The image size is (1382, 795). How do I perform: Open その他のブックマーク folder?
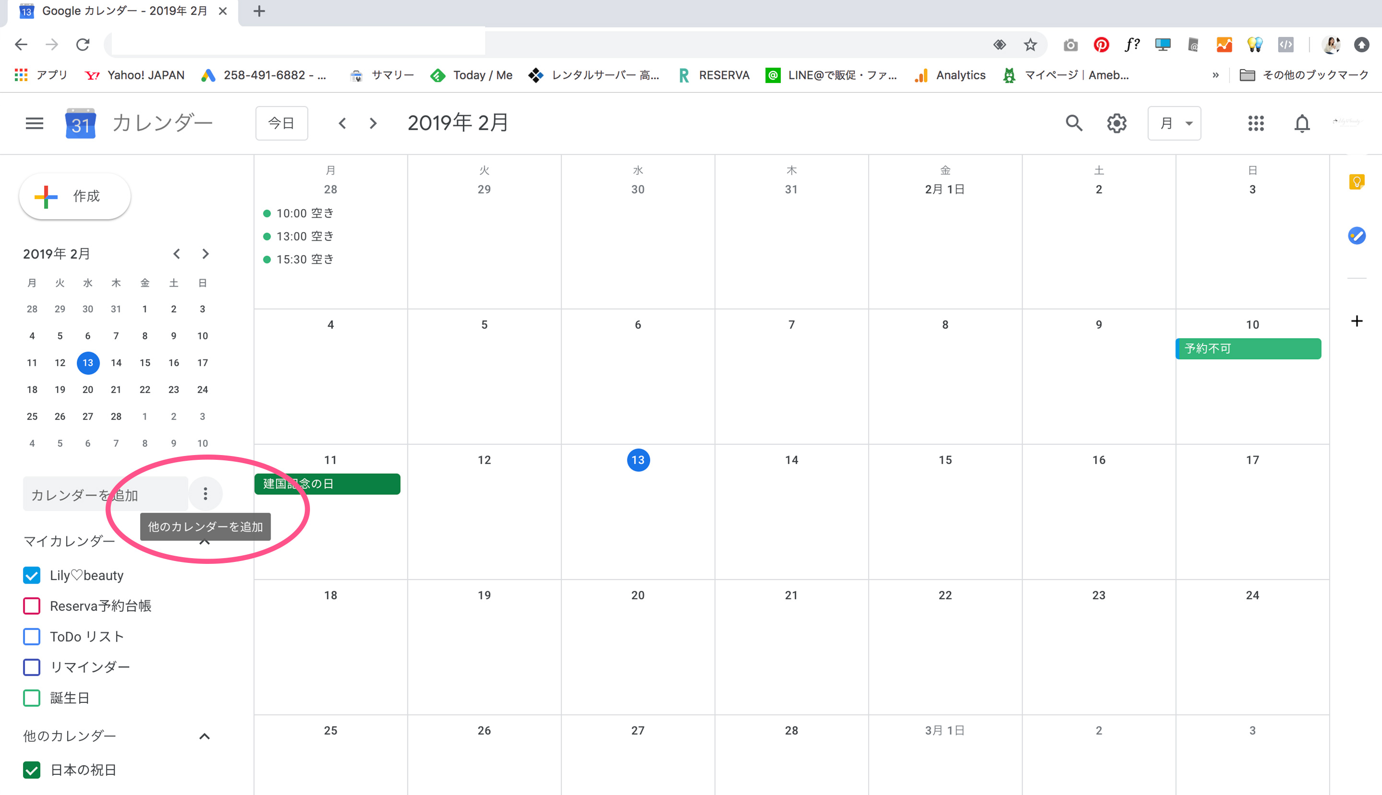pyautogui.click(x=1304, y=75)
